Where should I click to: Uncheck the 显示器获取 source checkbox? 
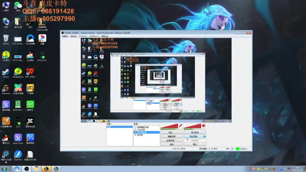(x=135, y=132)
